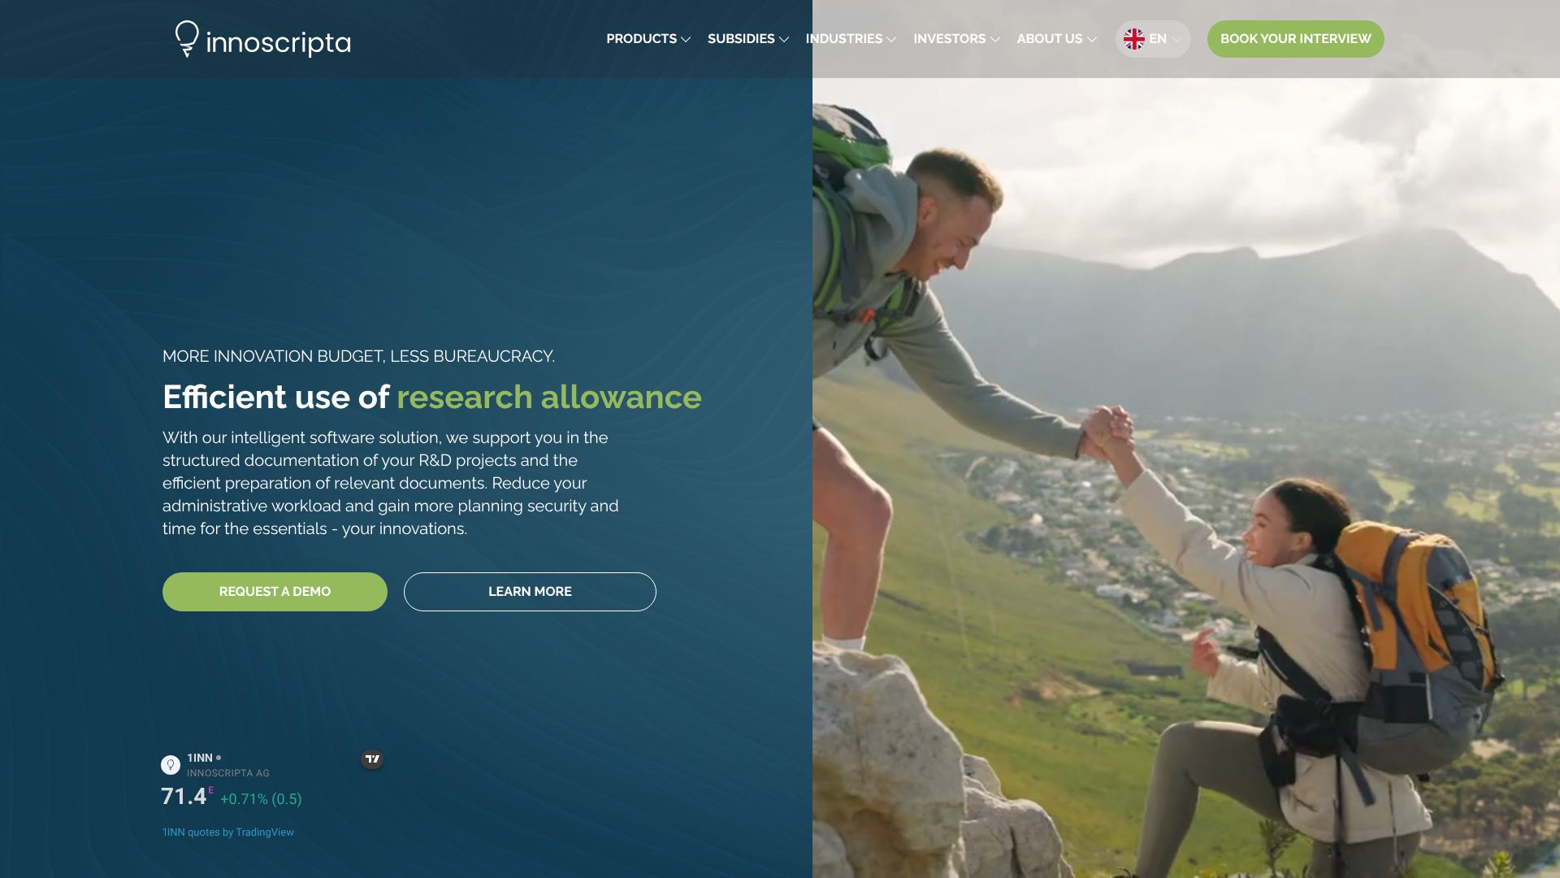Viewport: 1560px width, 878px height.
Task: Open the Investors dropdown chevron
Action: click(x=995, y=40)
